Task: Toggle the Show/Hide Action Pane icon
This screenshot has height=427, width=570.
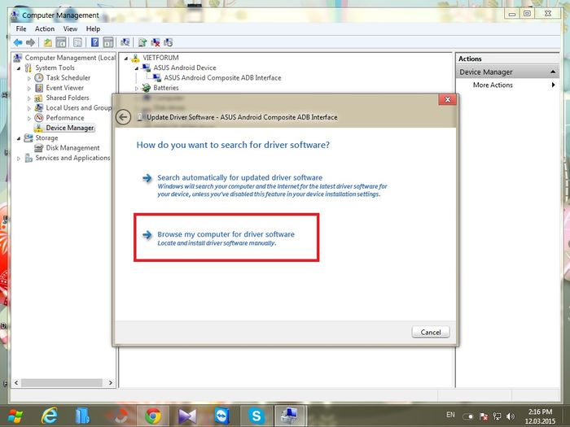Action: [108, 43]
